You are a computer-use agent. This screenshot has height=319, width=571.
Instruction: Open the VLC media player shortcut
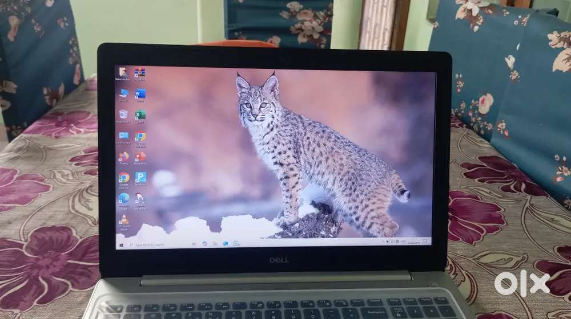pos(124,219)
